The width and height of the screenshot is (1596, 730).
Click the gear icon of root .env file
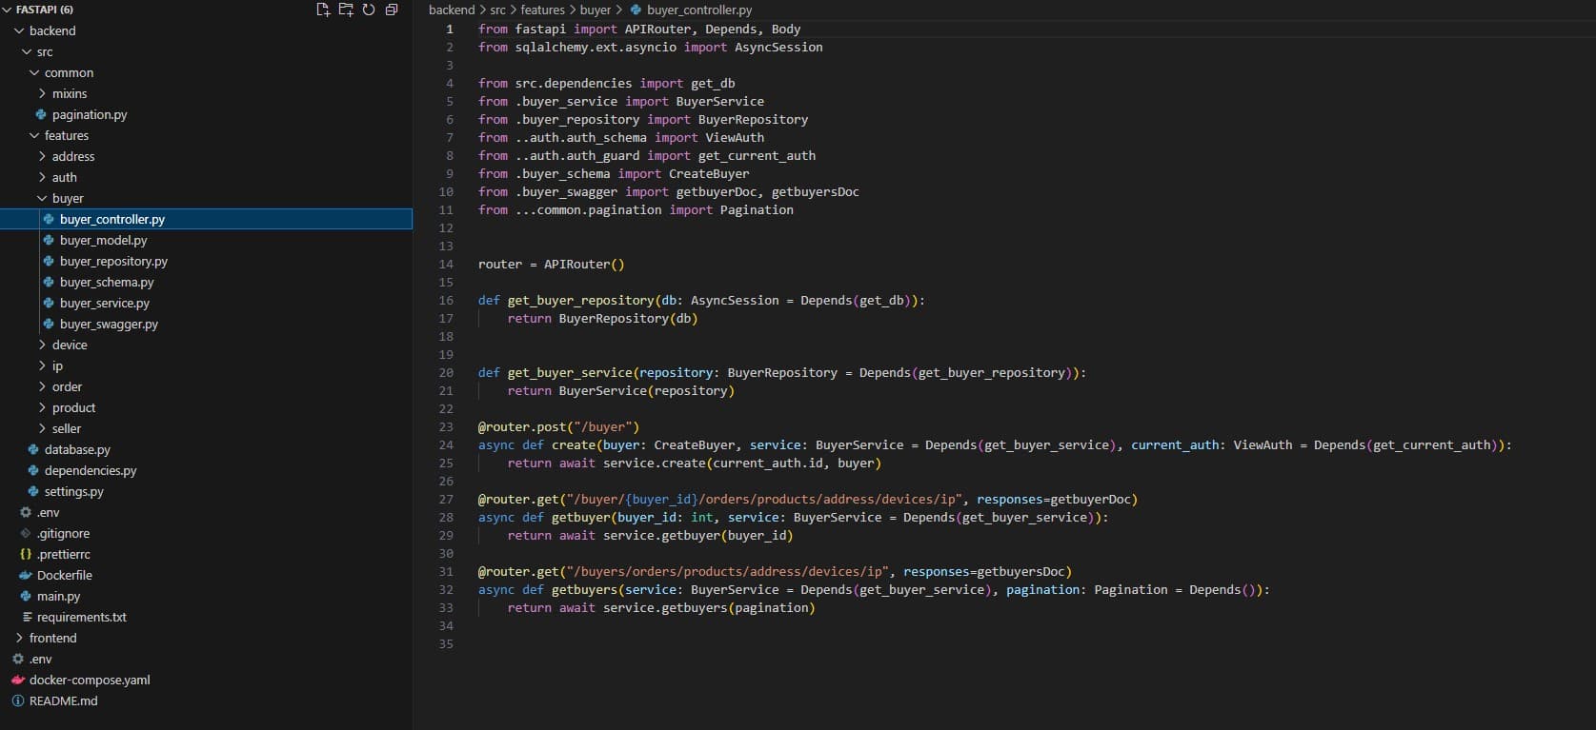18,659
